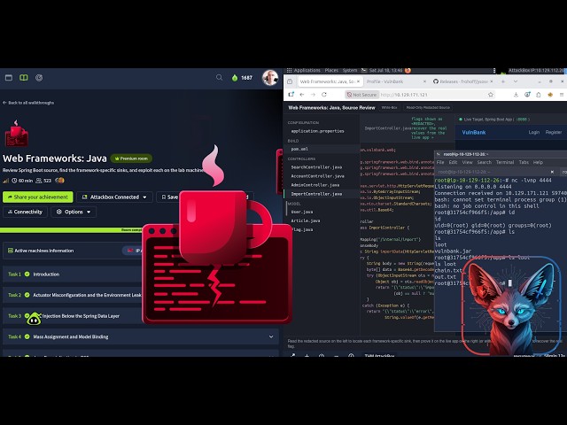Click the small Java room icon
The height and width of the screenshot is (425, 567).
[16, 134]
